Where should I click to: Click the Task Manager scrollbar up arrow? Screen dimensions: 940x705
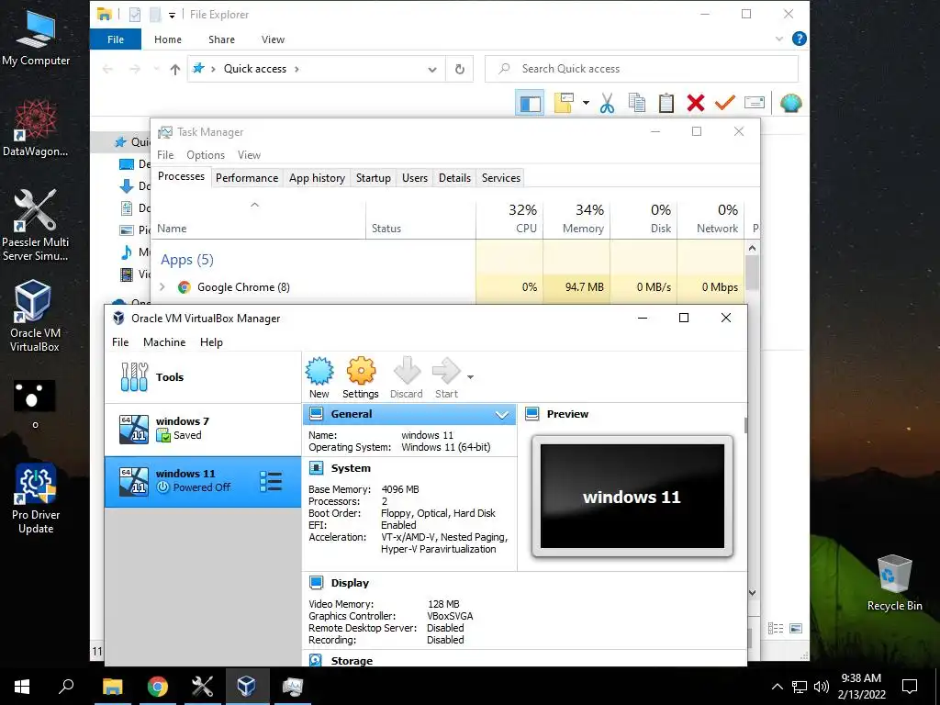click(x=753, y=248)
